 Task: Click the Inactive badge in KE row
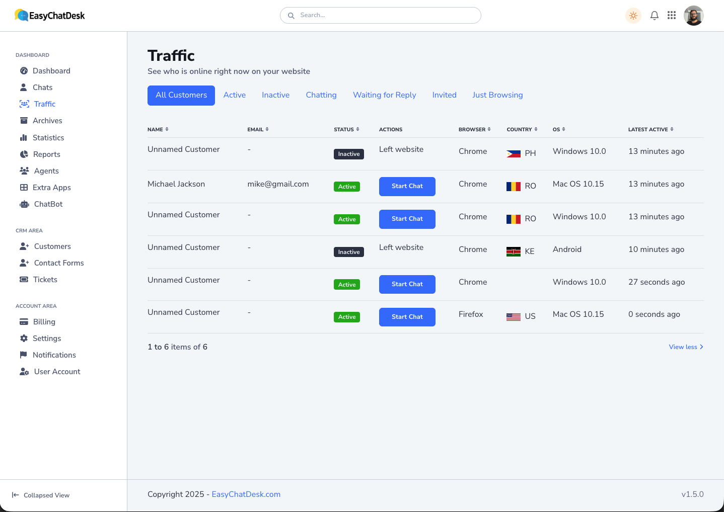coord(349,252)
